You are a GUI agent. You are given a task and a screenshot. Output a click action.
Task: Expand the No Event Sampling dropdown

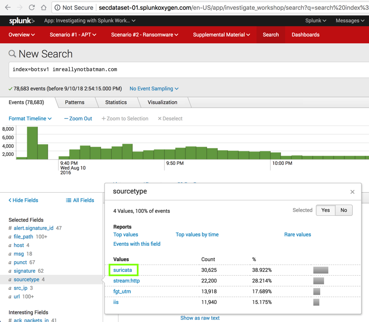pos(154,89)
